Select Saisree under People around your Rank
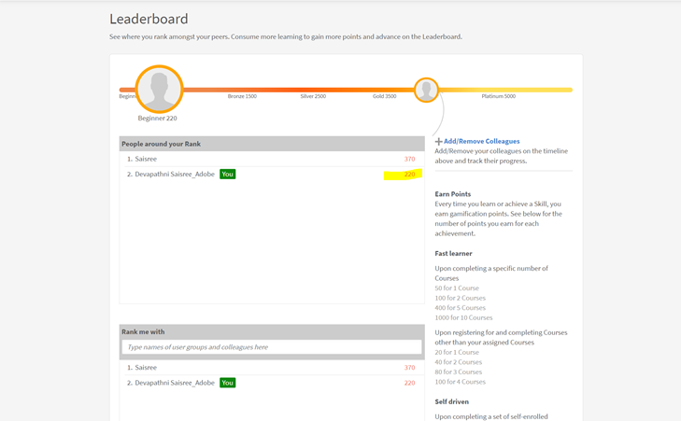 (x=146, y=160)
